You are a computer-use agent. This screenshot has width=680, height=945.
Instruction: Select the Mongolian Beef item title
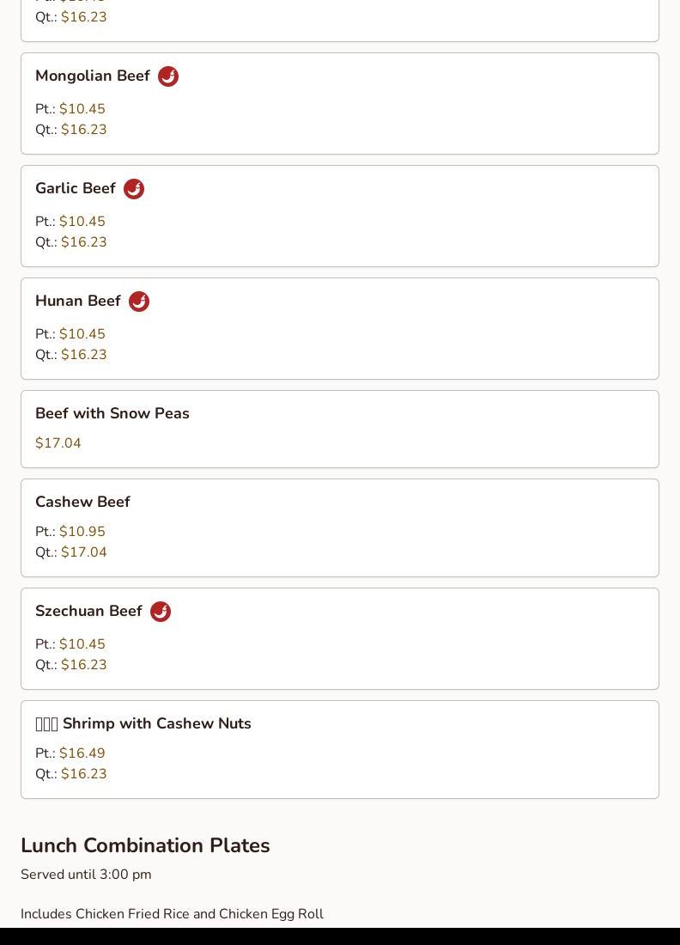pyautogui.click(x=93, y=76)
